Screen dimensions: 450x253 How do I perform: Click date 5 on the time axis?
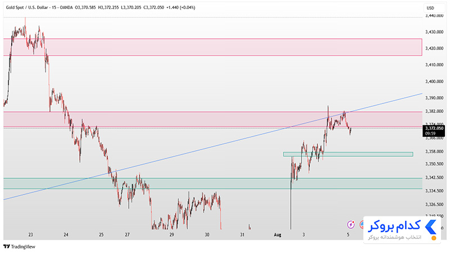click(x=348, y=234)
